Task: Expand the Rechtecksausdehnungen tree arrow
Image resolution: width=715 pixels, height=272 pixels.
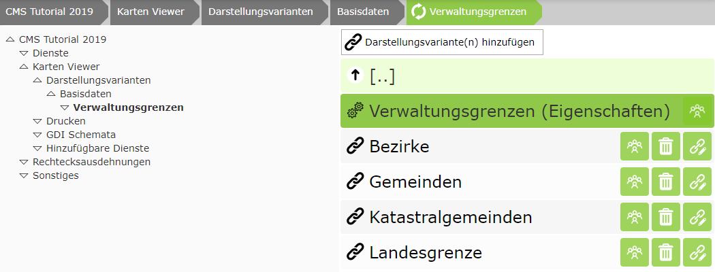Action: point(24,163)
